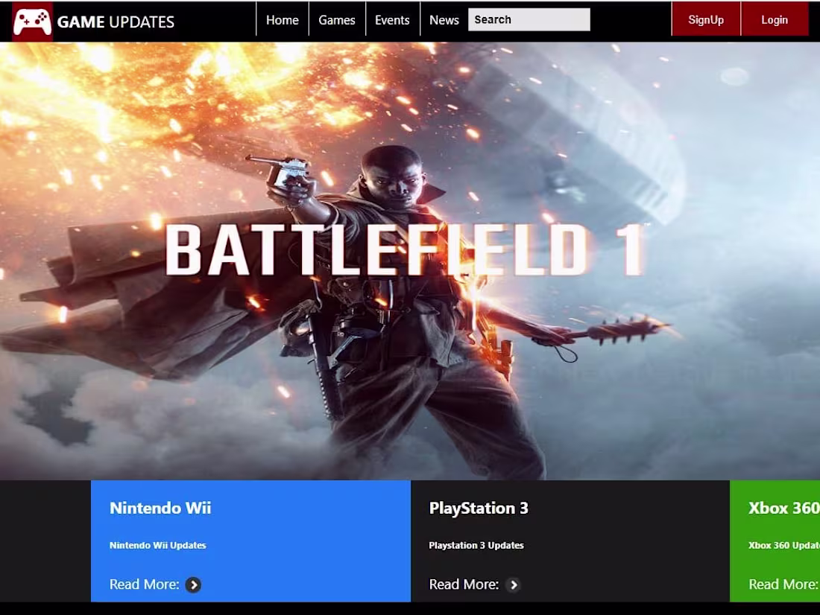Click the Search input field
Image resolution: width=820 pixels, height=615 pixels.
tap(529, 19)
